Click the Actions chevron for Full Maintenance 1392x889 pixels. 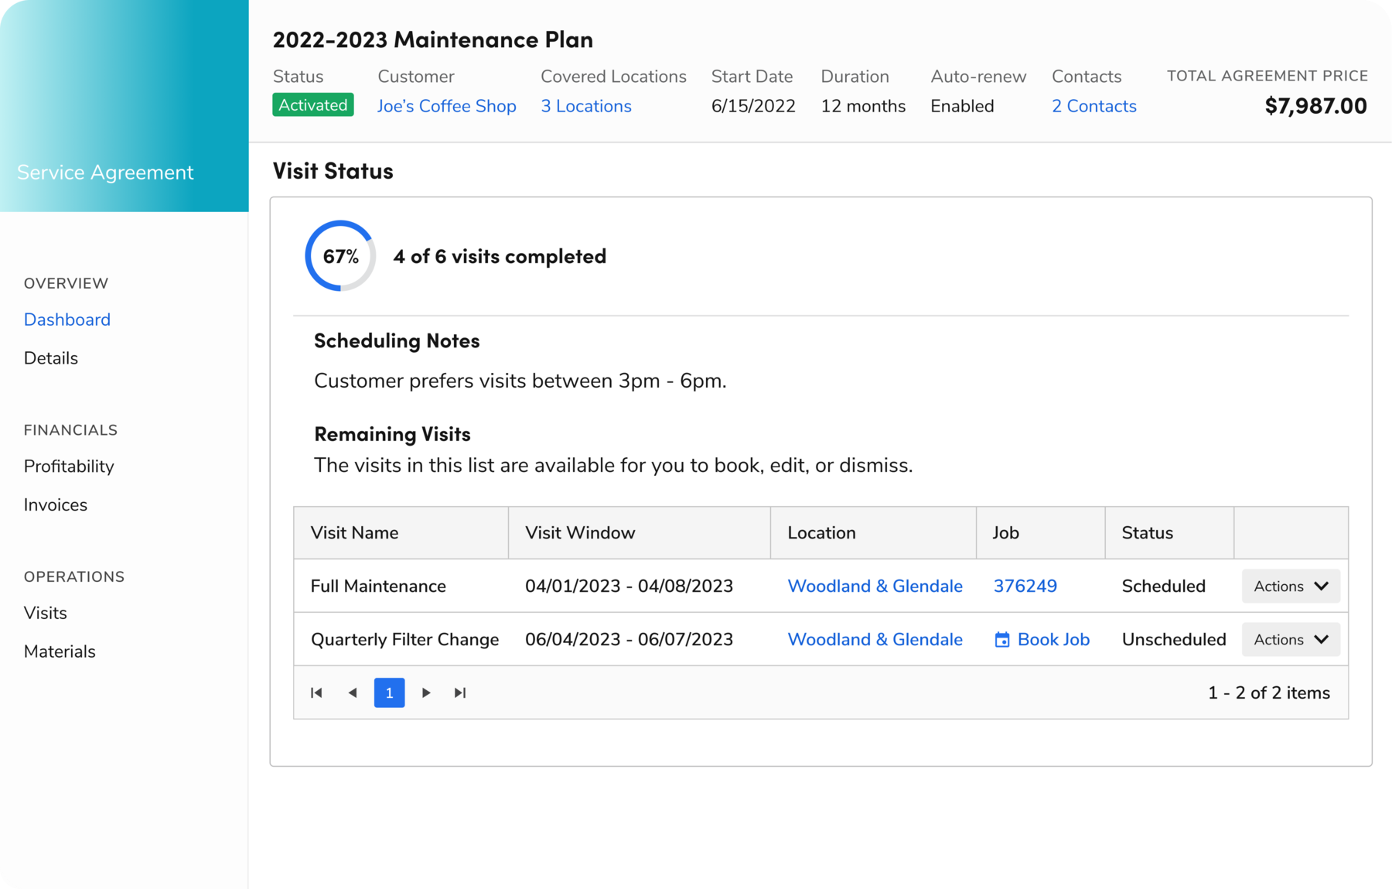[x=1321, y=586]
